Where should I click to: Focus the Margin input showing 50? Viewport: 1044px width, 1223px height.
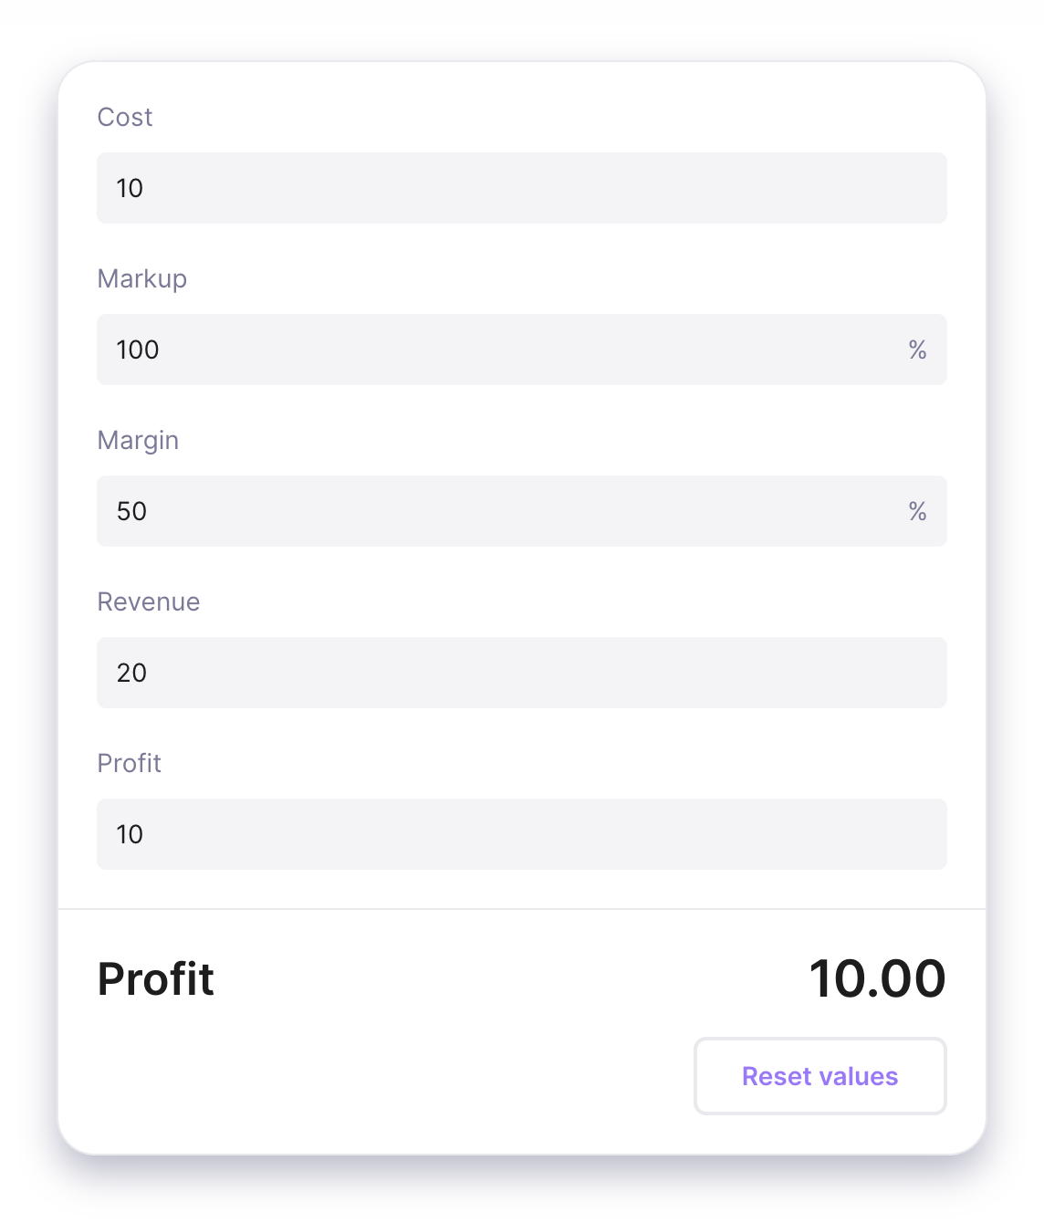[521, 511]
